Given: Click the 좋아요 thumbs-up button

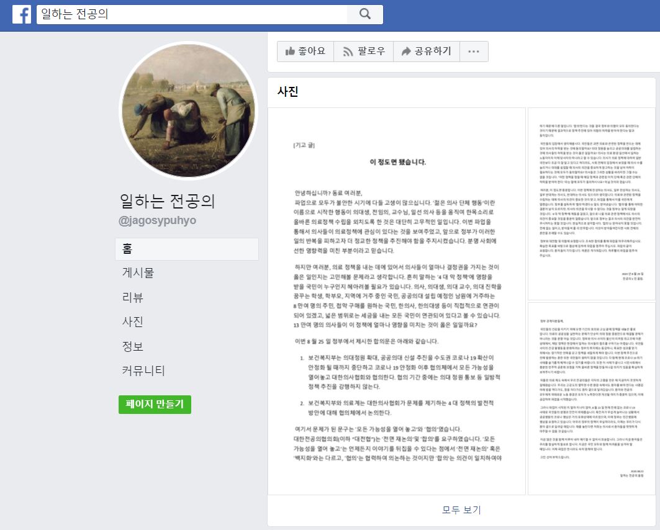Looking at the screenshot, I should [x=305, y=52].
